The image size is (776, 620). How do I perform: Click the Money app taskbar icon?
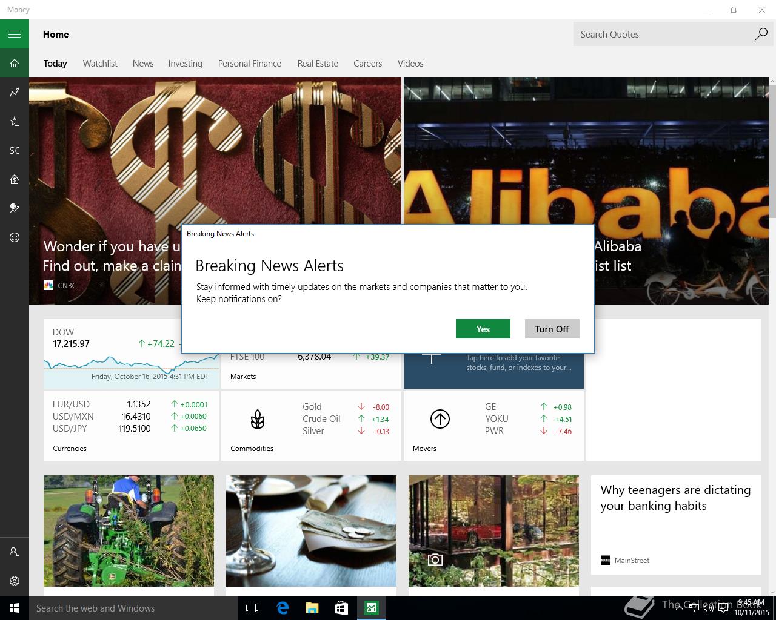pos(371,608)
